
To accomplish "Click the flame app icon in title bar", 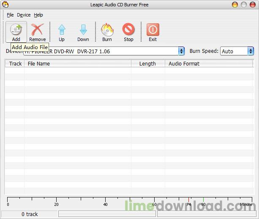I will [x=5, y=5].
